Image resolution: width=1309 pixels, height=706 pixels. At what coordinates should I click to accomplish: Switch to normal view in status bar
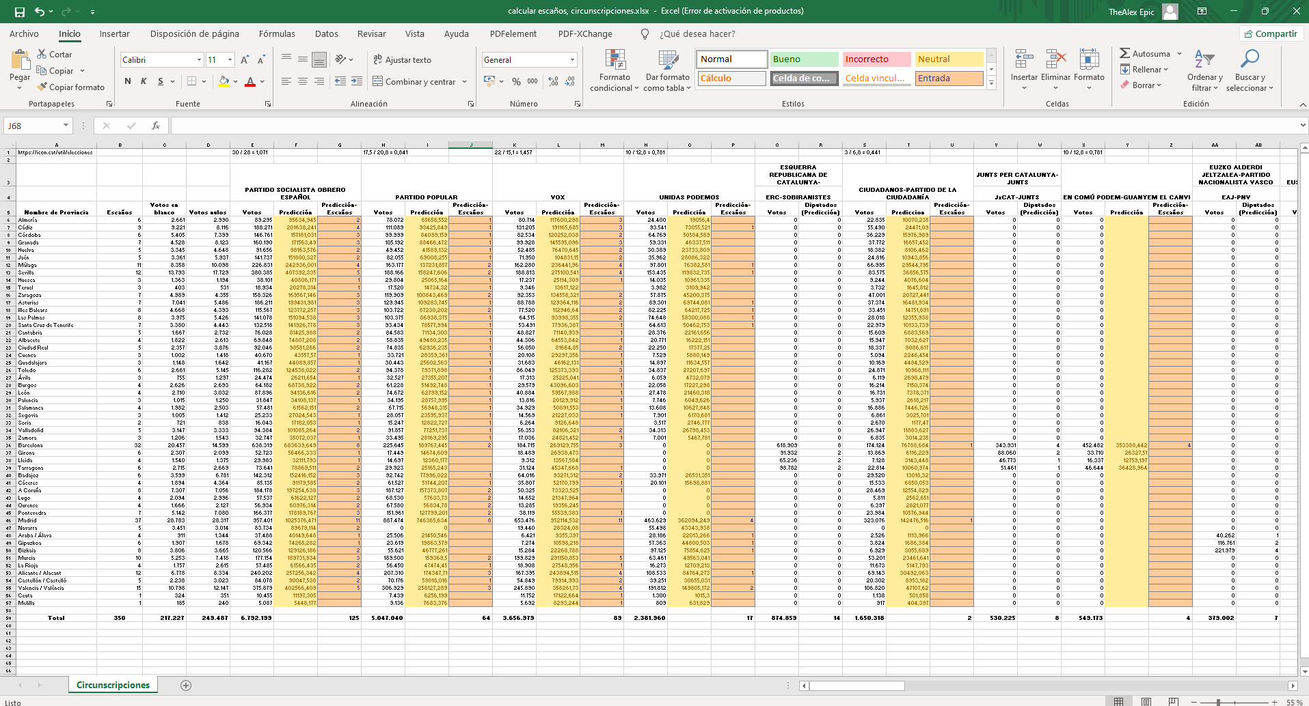1118,702
